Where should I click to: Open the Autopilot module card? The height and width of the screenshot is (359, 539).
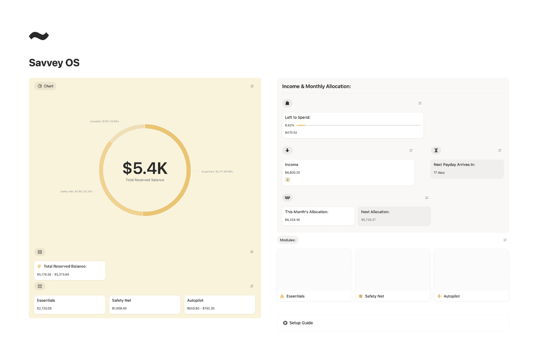[471, 275]
